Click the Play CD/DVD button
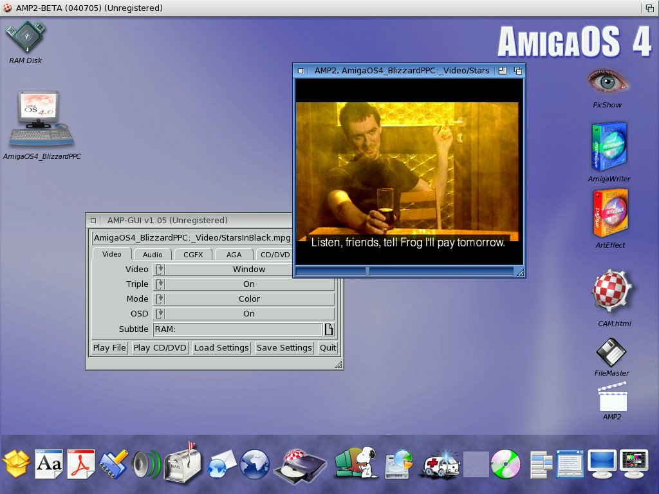 point(160,348)
